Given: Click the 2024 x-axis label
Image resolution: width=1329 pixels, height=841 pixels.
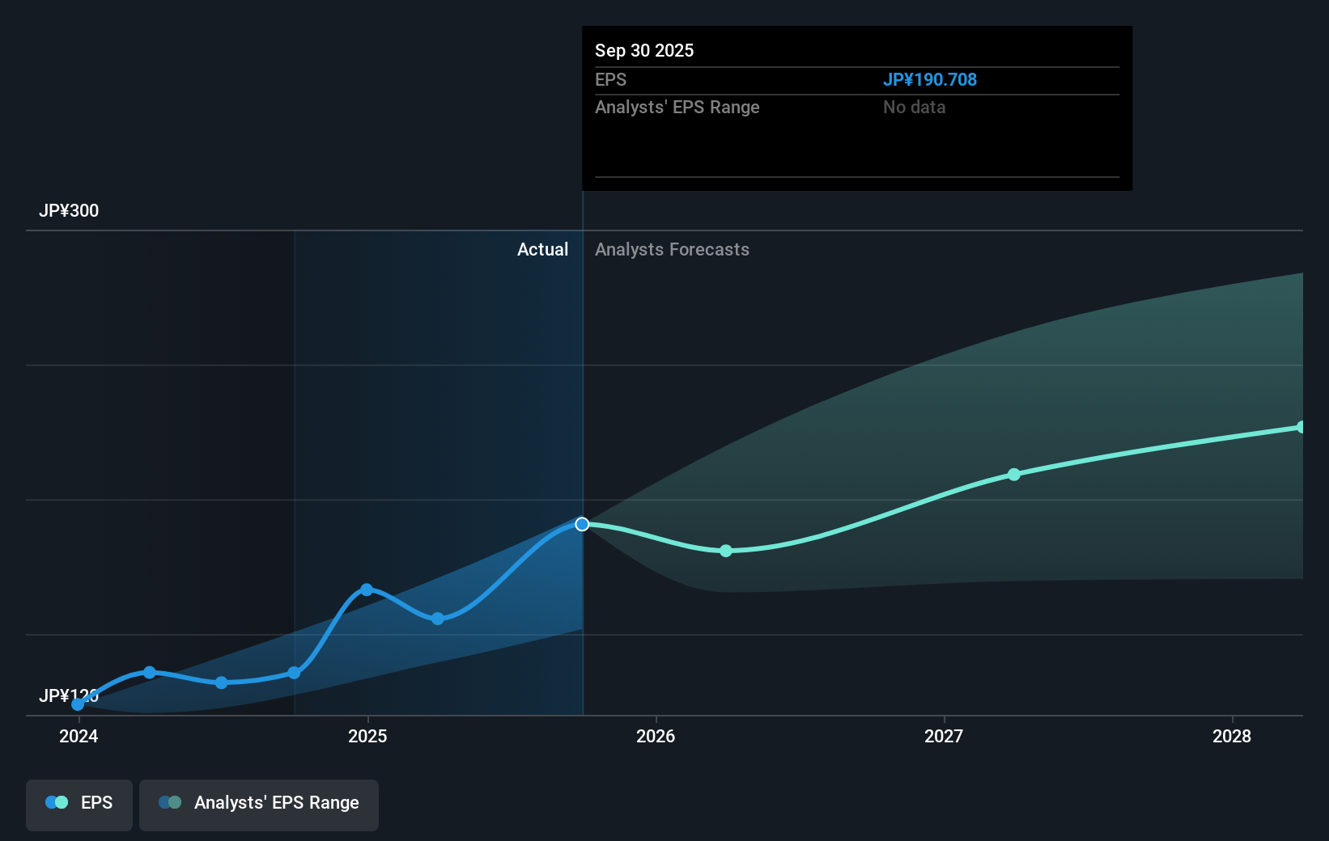Looking at the screenshot, I should coord(79,736).
